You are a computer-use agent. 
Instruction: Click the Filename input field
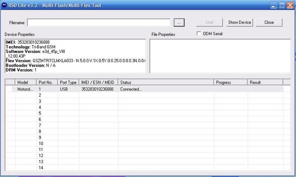(99, 23)
